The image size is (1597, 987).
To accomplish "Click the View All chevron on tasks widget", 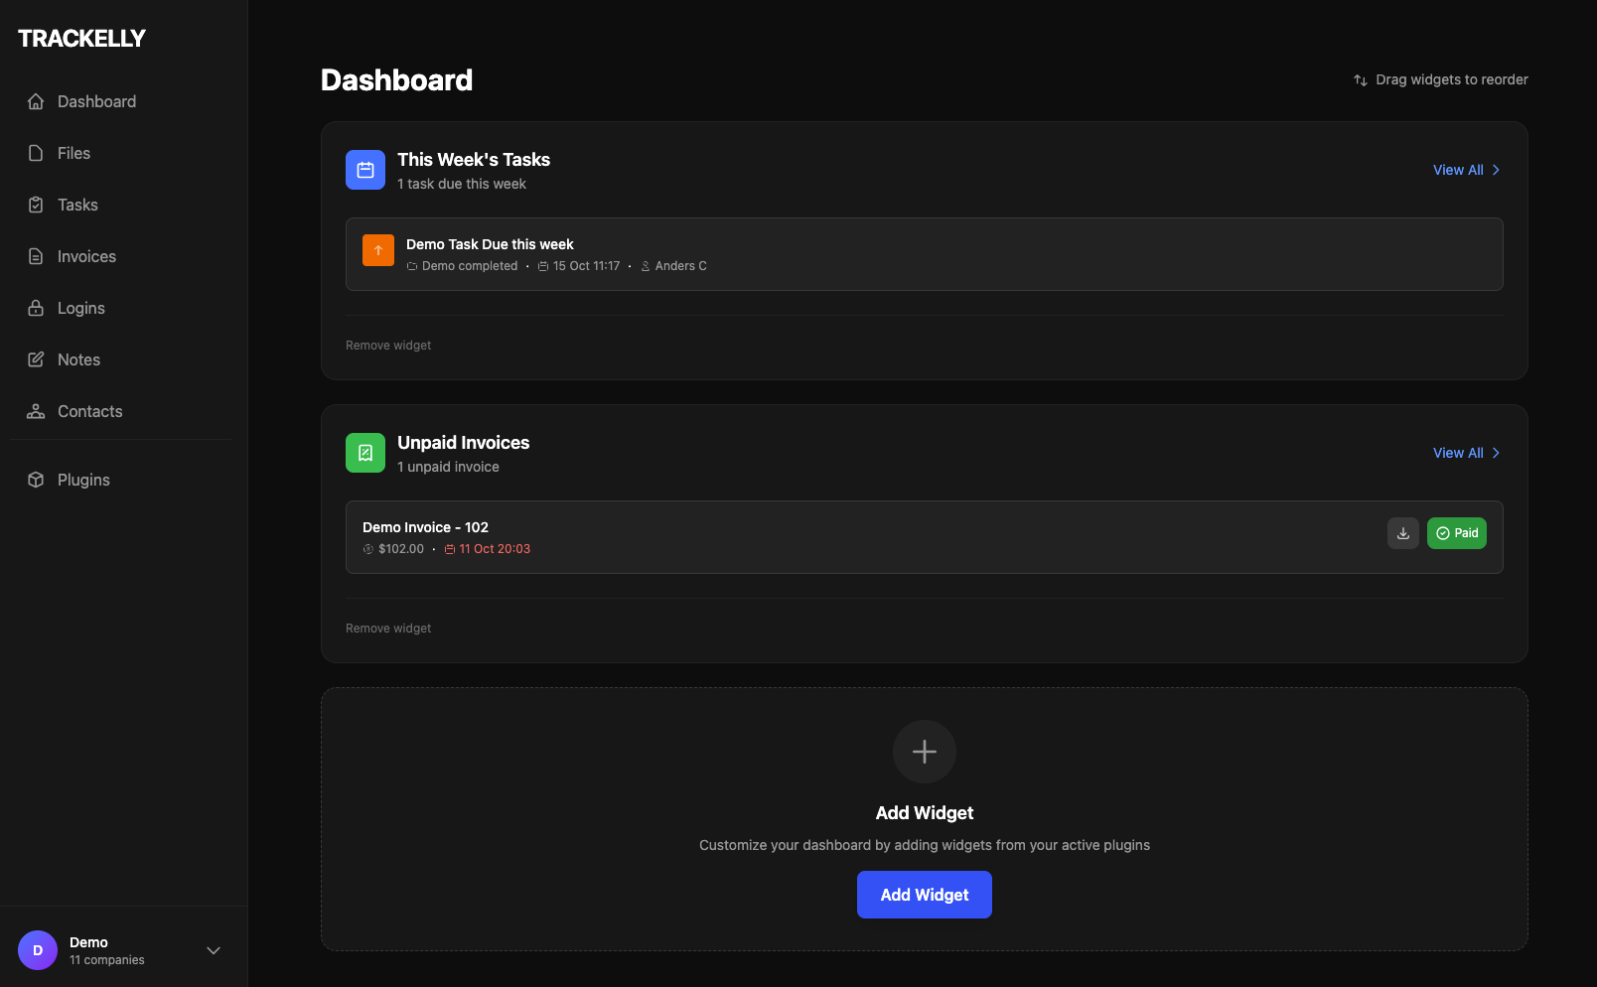I will pyautogui.click(x=1497, y=170).
